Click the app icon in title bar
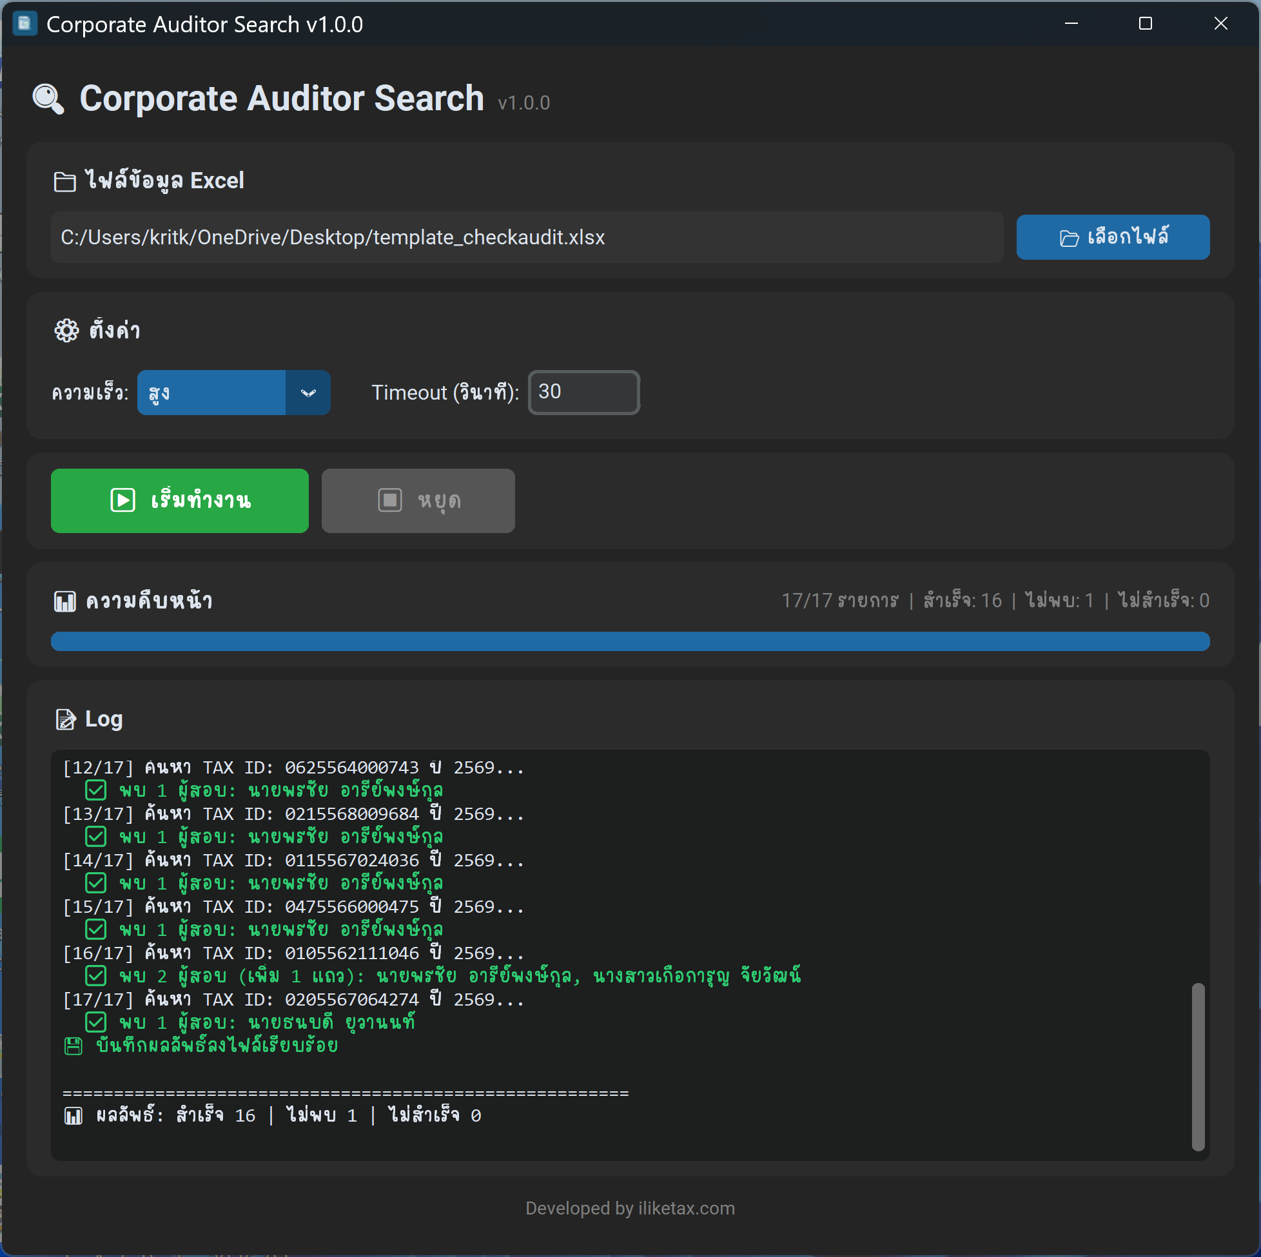Screen dimensions: 1261x1257 click(x=24, y=24)
